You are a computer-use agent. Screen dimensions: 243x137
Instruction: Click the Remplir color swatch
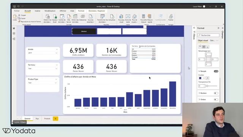tap(200, 78)
